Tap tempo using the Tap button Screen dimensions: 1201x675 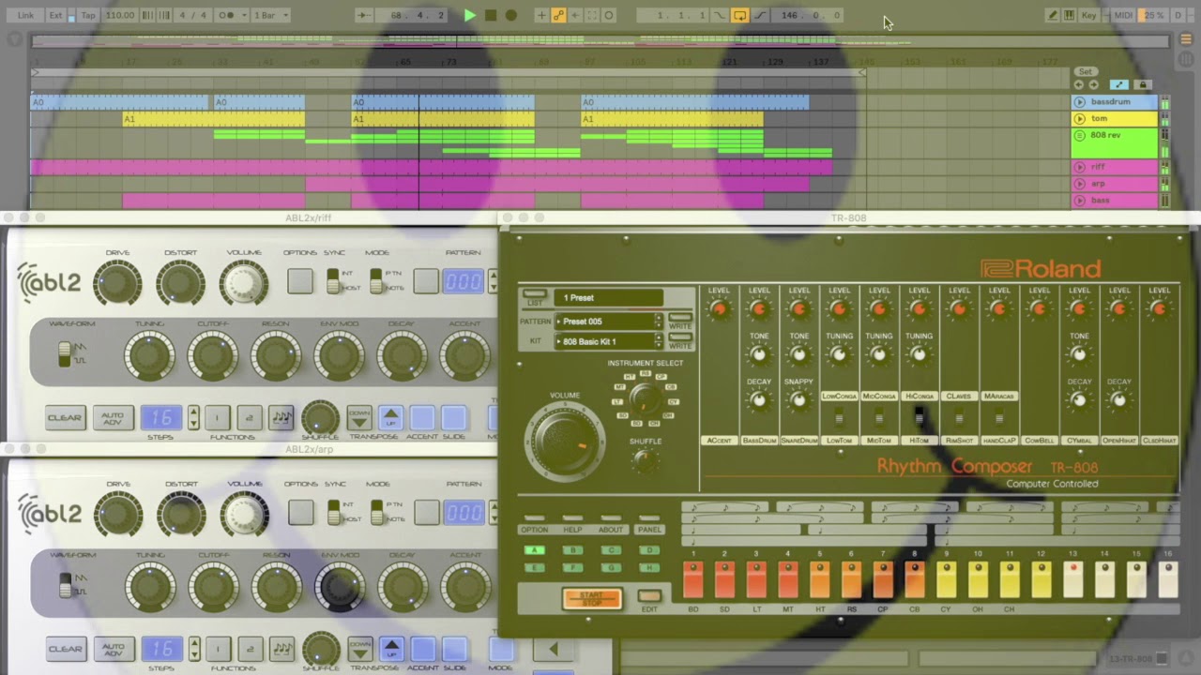pyautogui.click(x=88, y=15)
